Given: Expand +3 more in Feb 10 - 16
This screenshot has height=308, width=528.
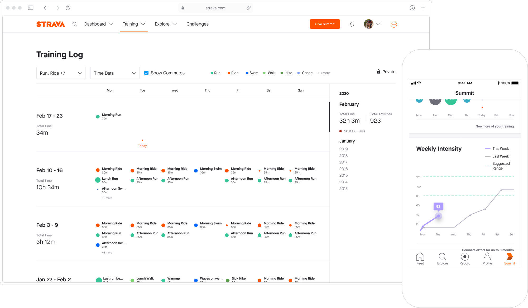Looking at the screenshot, I should [107, 198].
